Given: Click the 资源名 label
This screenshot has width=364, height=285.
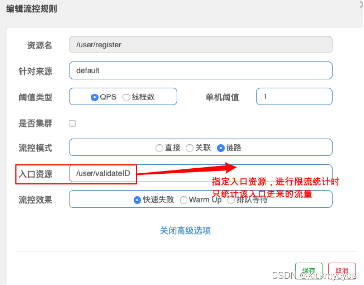Looking at the screenshot, I should click(40, 45).
